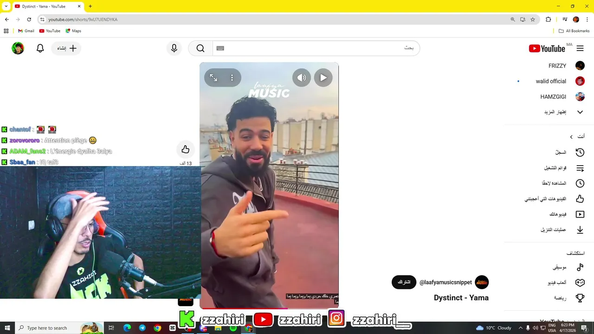Screen dimensions: 594x334
Task: Close the Dystinct - Yama tab
Action: (x=79, y=6)
